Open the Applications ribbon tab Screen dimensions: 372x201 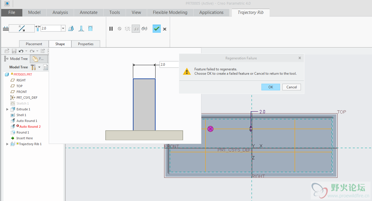(x=211, y=12)
